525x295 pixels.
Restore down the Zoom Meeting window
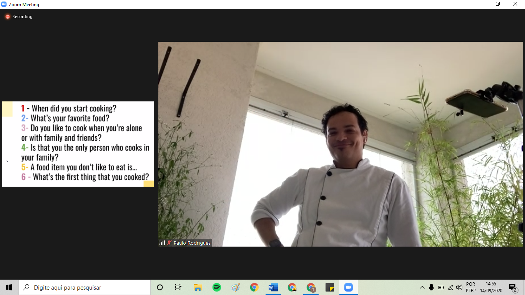click(498, 4)
